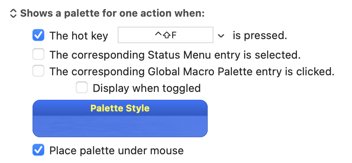Click the dark blue title bar of the palette preview
This screenshot has width=352, height=163.
tap(120, 108)
